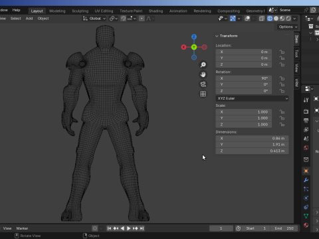Open the sidebar View tab

click(296, 68)
